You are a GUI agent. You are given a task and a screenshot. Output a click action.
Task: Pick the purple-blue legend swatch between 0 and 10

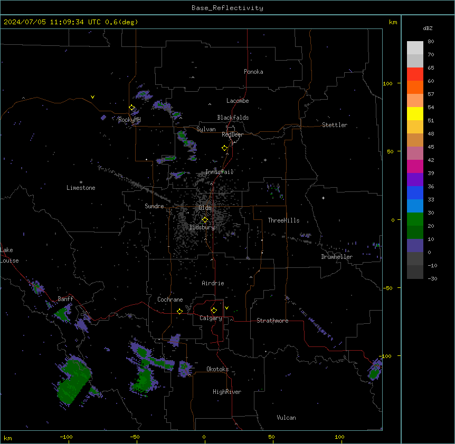click(415, 246)
